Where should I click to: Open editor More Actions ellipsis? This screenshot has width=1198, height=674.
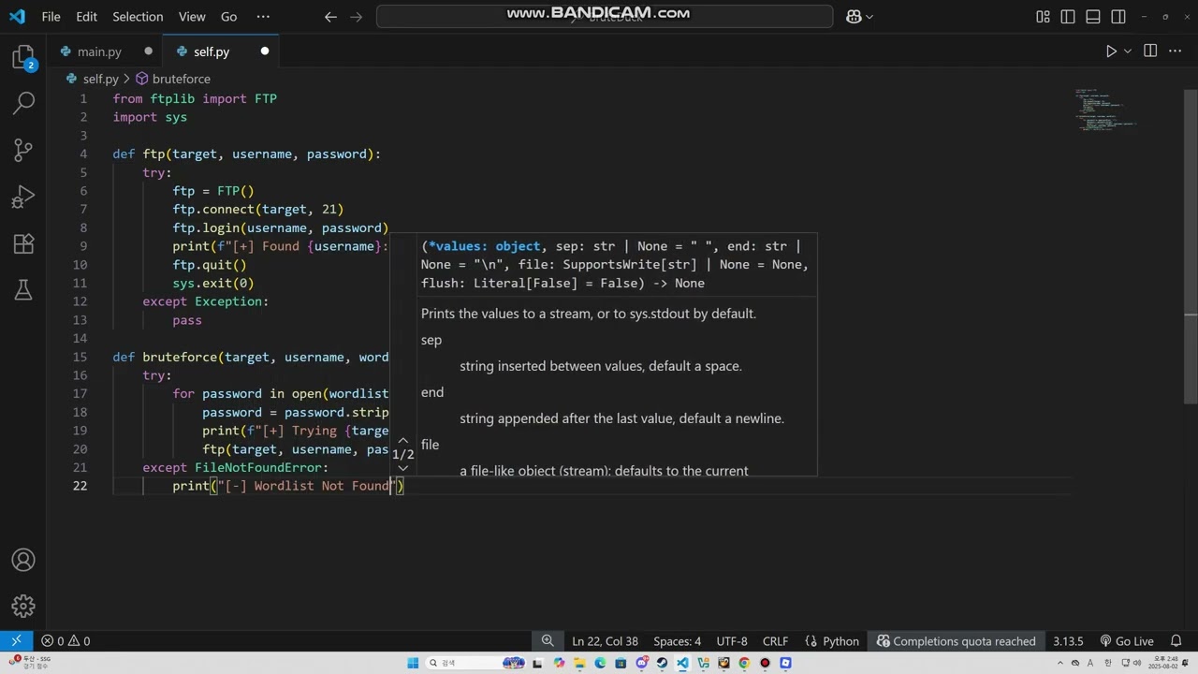(1176, 51)
